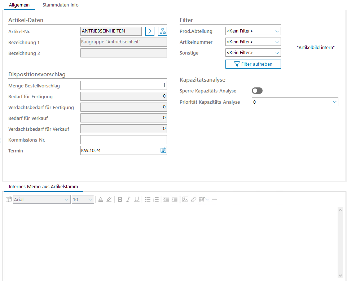This screenshot has width=347, height=281.
Task: Switch to the Stammdaten-Info tab
Action: click(60, 5)
